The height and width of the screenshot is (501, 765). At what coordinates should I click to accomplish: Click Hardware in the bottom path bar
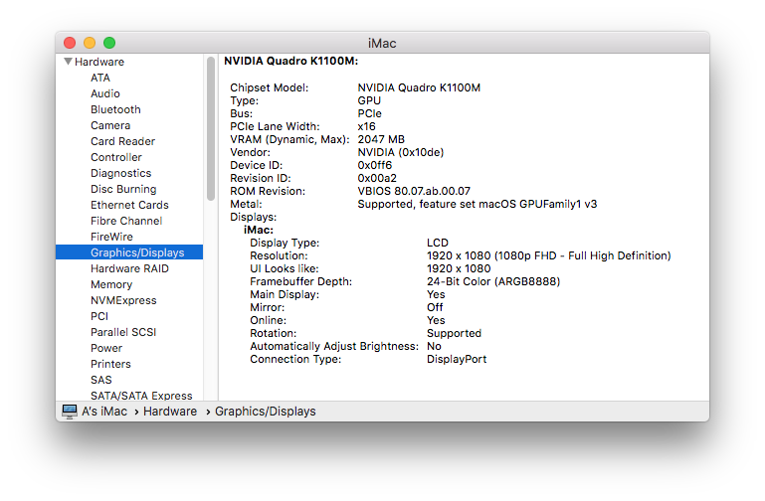tap(170, 412)
